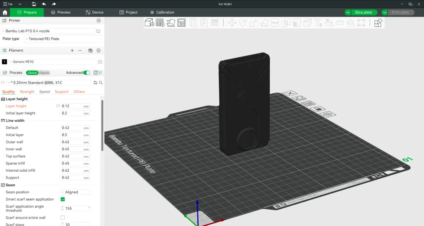The image size is (424, 226).
Task: Open the Print plate options arrow
Action: [385, 12]
